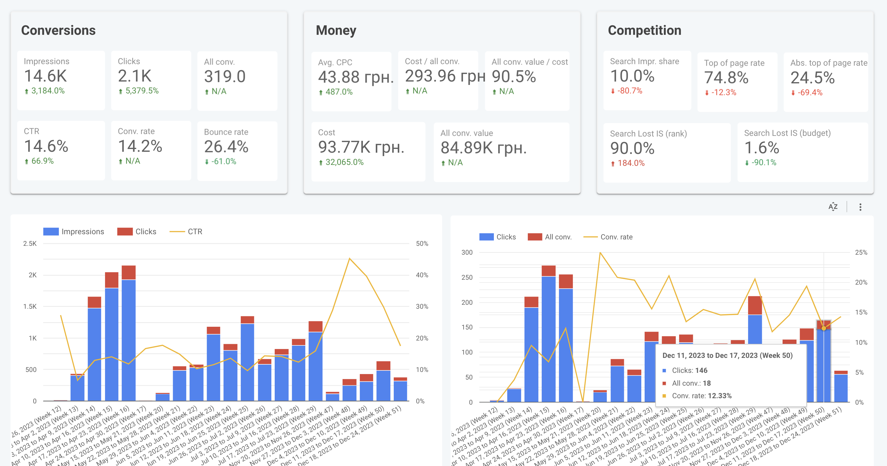887x466 pixels.
Task: Click the red All conv. legend swatch
Action: tap(535, 237)
